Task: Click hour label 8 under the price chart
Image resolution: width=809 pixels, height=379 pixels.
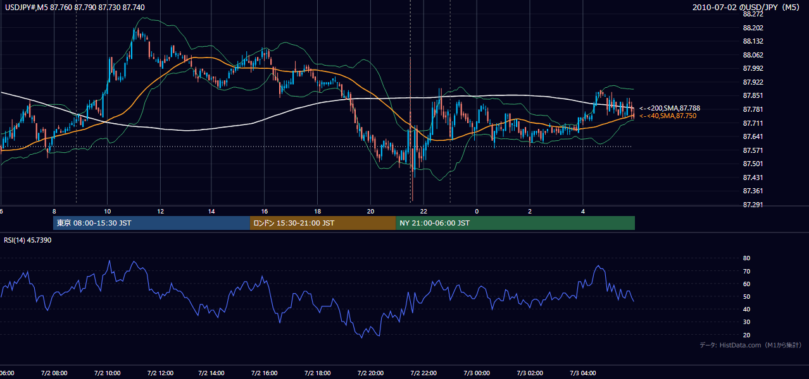Action: pos(54,211)
